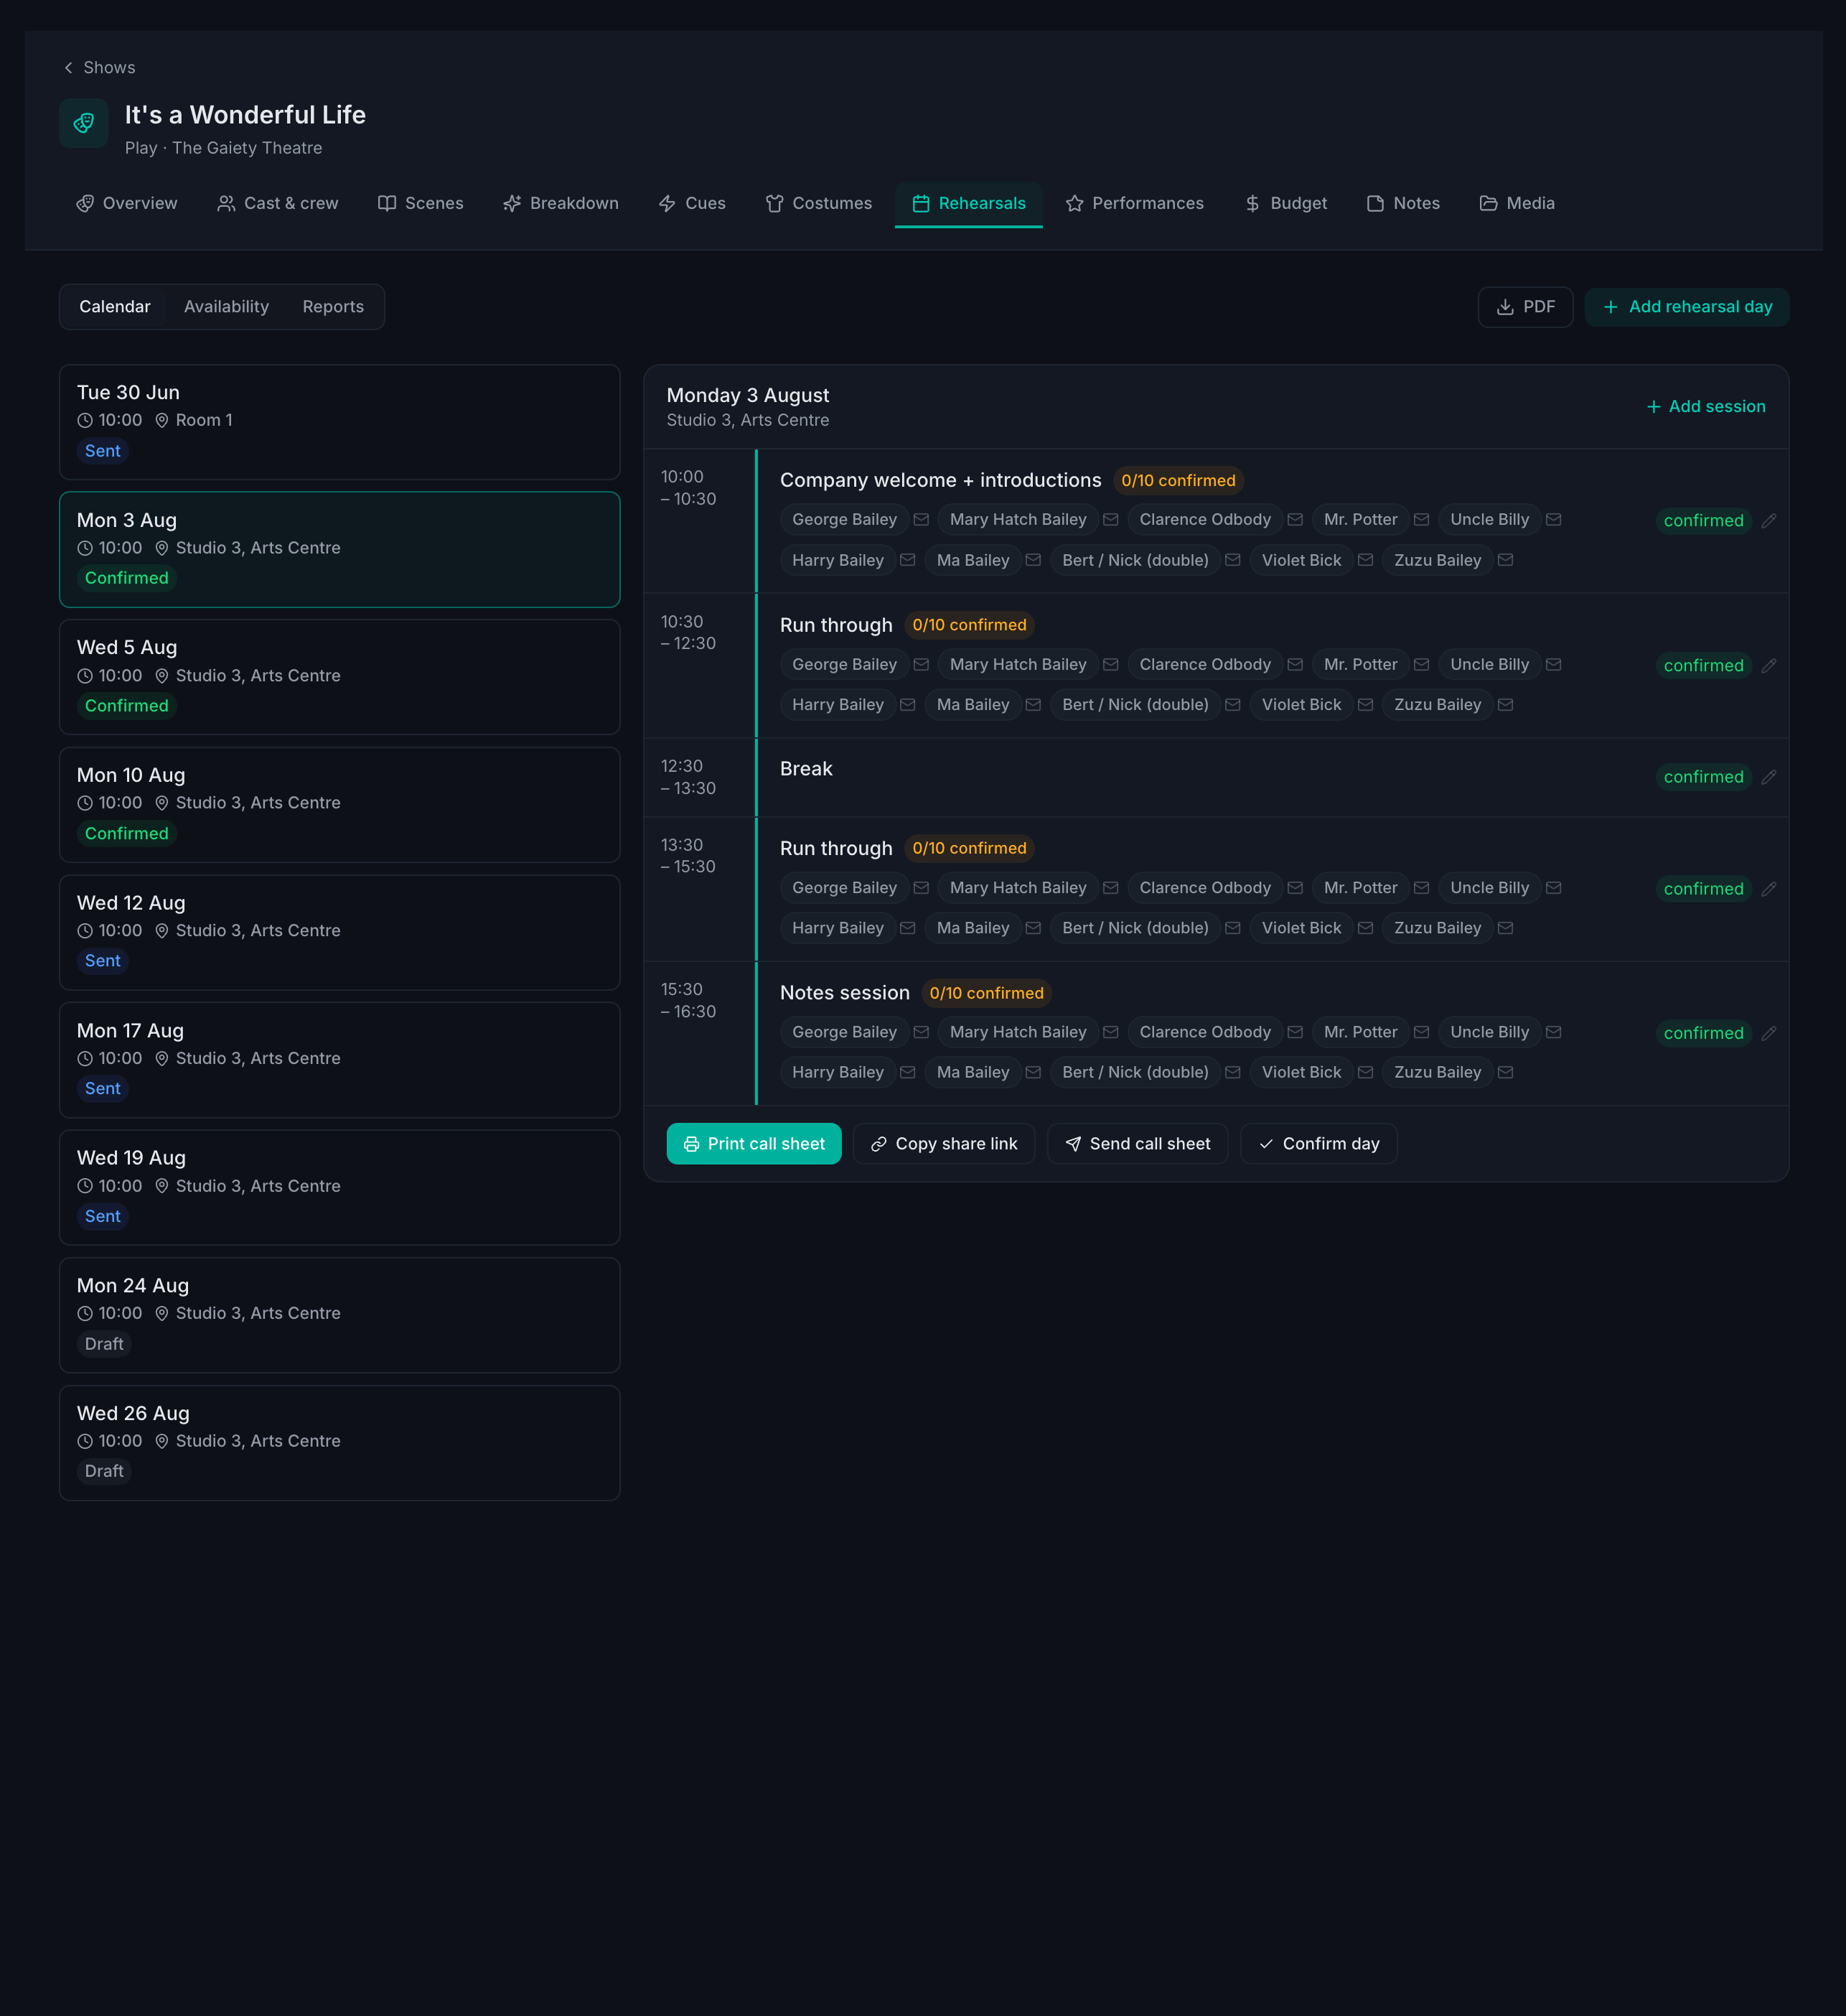Click the confirmed status on Break
Viewport: 1846px width, 2016px height.
[x=1703, y=777]
